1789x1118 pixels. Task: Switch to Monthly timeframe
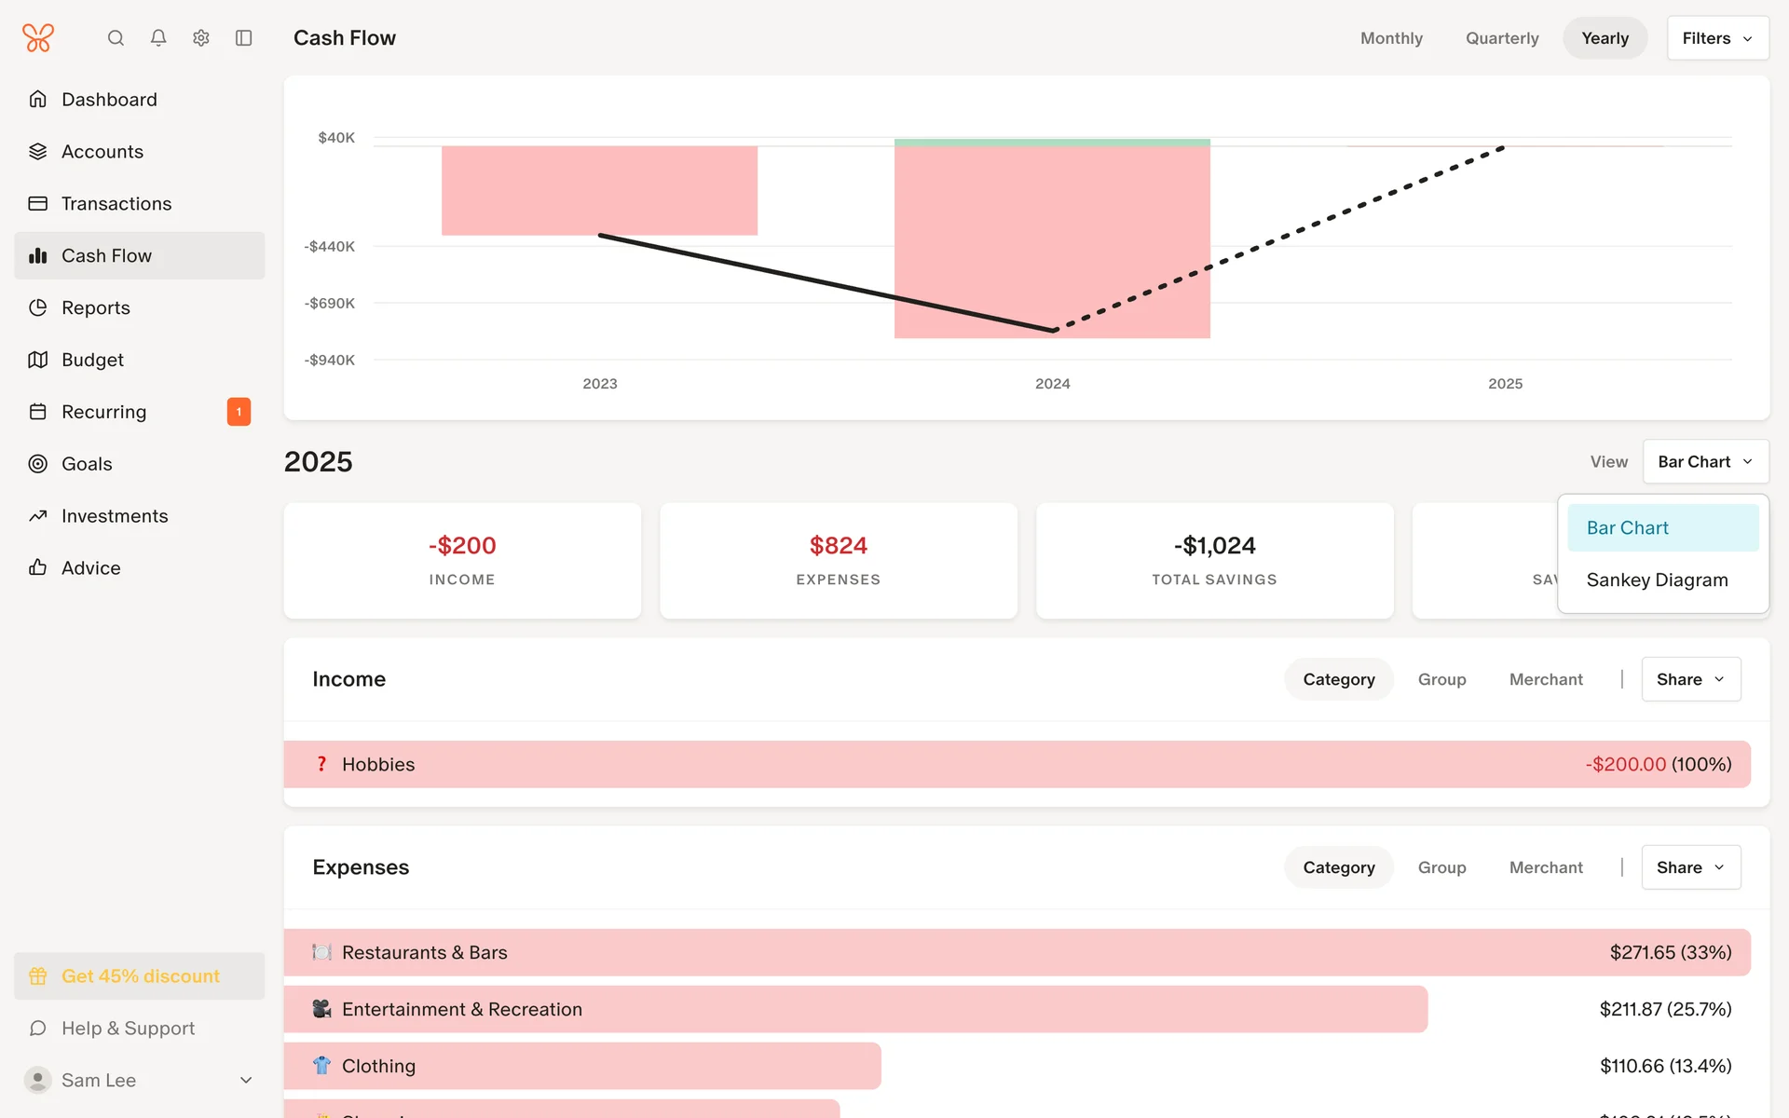pos(1391,38)
